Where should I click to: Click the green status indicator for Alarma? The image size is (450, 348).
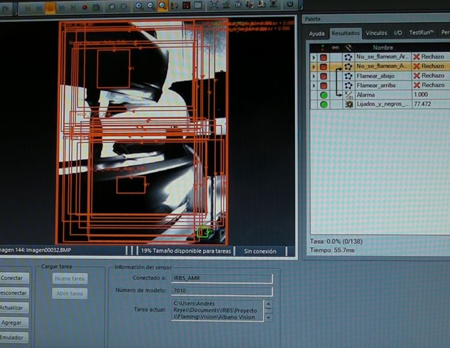[x=324, y=95]
